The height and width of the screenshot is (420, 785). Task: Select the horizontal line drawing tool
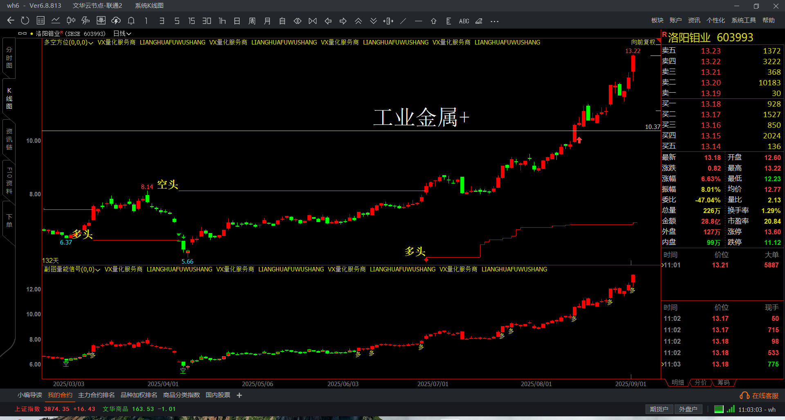coord(418,21)
